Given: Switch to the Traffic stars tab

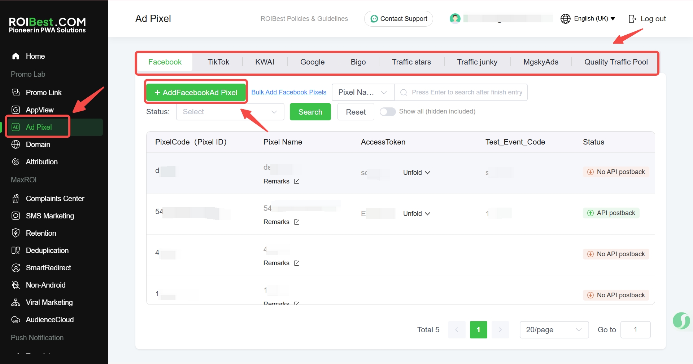Looking at the screenshot, I should (x=411, y=62).
